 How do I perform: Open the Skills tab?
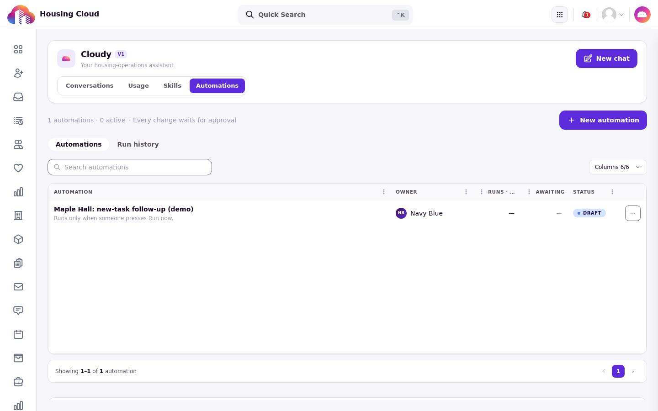pos(172,86)
